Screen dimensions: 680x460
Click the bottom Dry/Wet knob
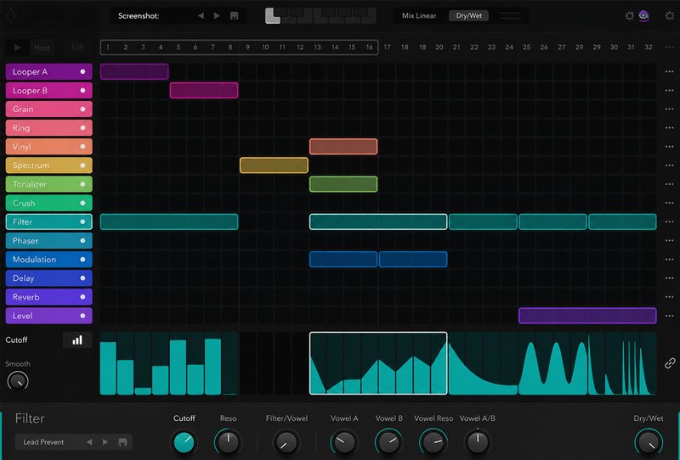click(649, 442)
